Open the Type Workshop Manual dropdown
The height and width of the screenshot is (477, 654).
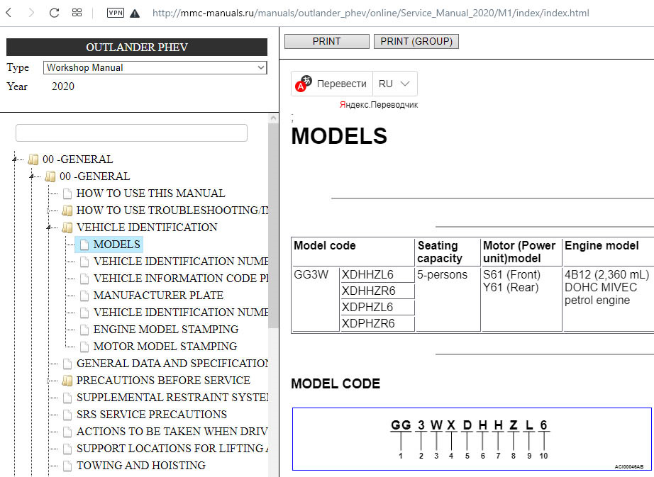click(x=155, y=67)
